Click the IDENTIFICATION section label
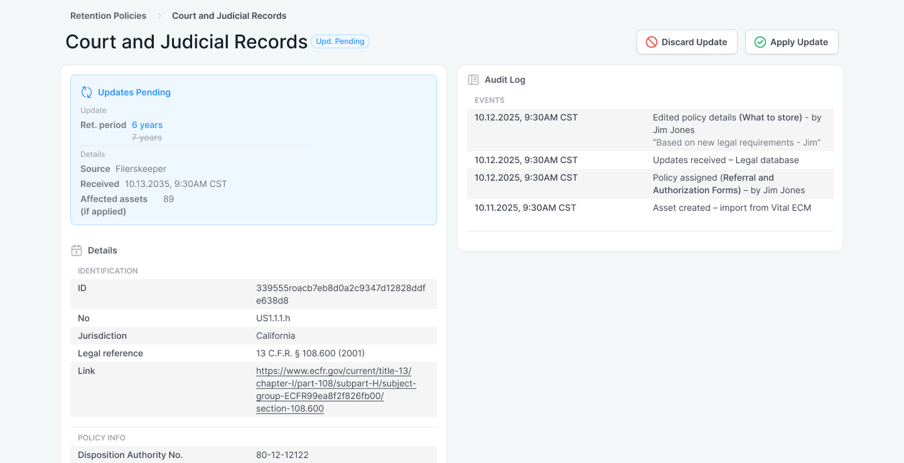Screen dimensions: 904x463 click(108, 271)
